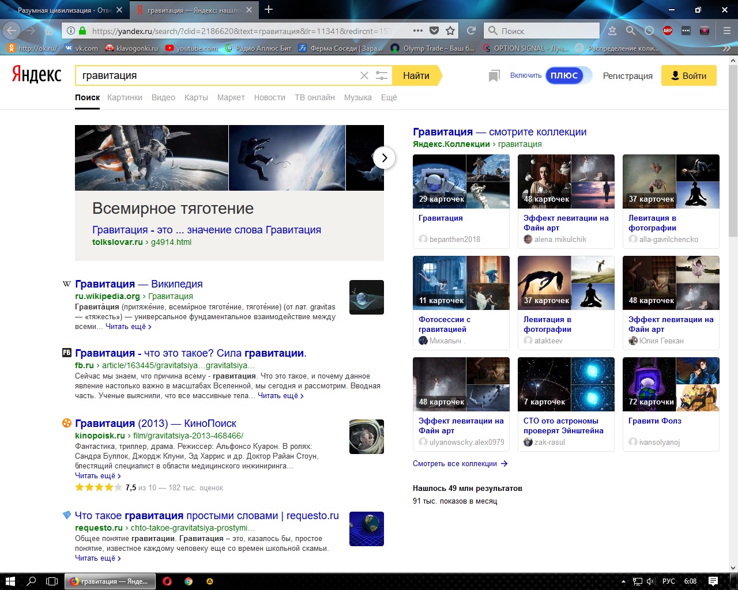Open volume control in system tray

point(651,581)
